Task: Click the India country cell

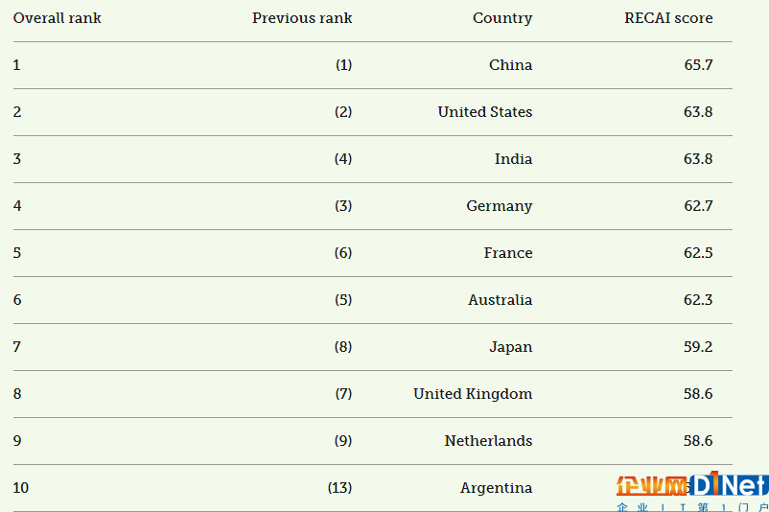Action: [514, 159]
